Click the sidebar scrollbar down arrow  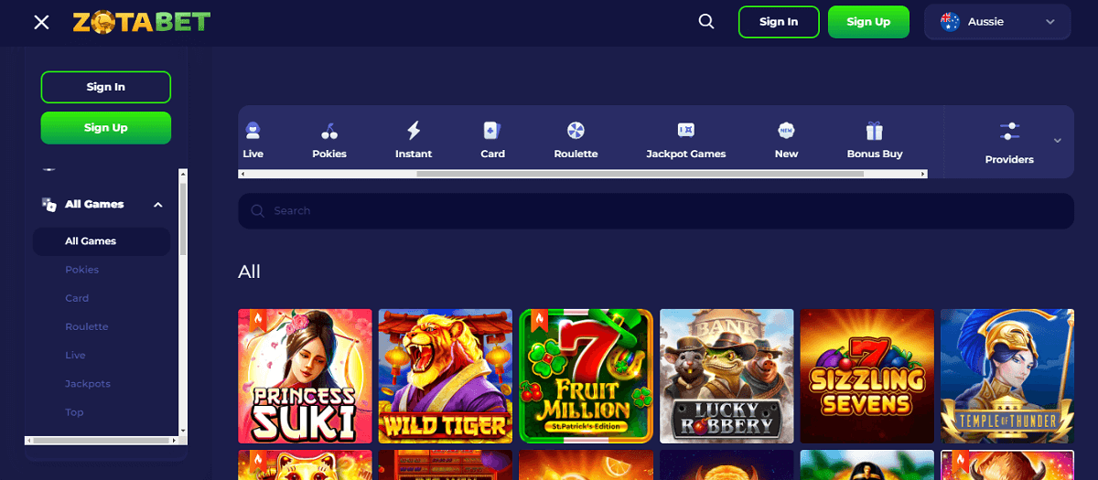coord(183,430)
